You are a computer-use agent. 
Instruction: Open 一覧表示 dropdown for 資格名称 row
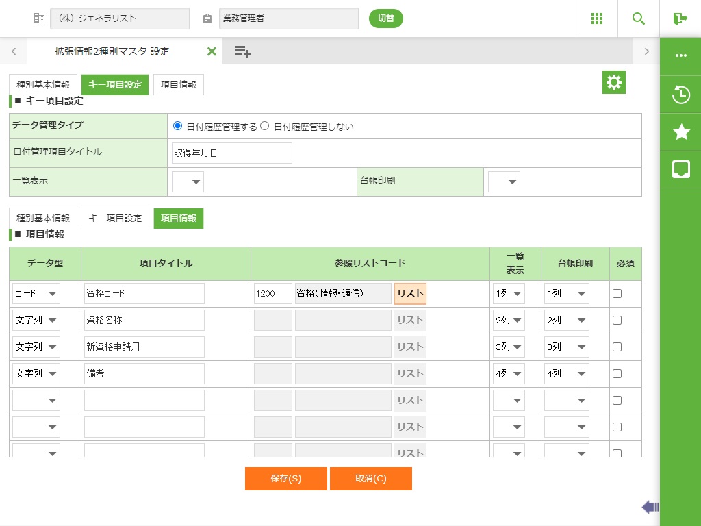pyautogui.click(x=509, y=320)
